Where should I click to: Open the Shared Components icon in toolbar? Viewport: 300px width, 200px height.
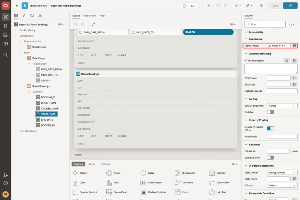[x=261, y=6]
